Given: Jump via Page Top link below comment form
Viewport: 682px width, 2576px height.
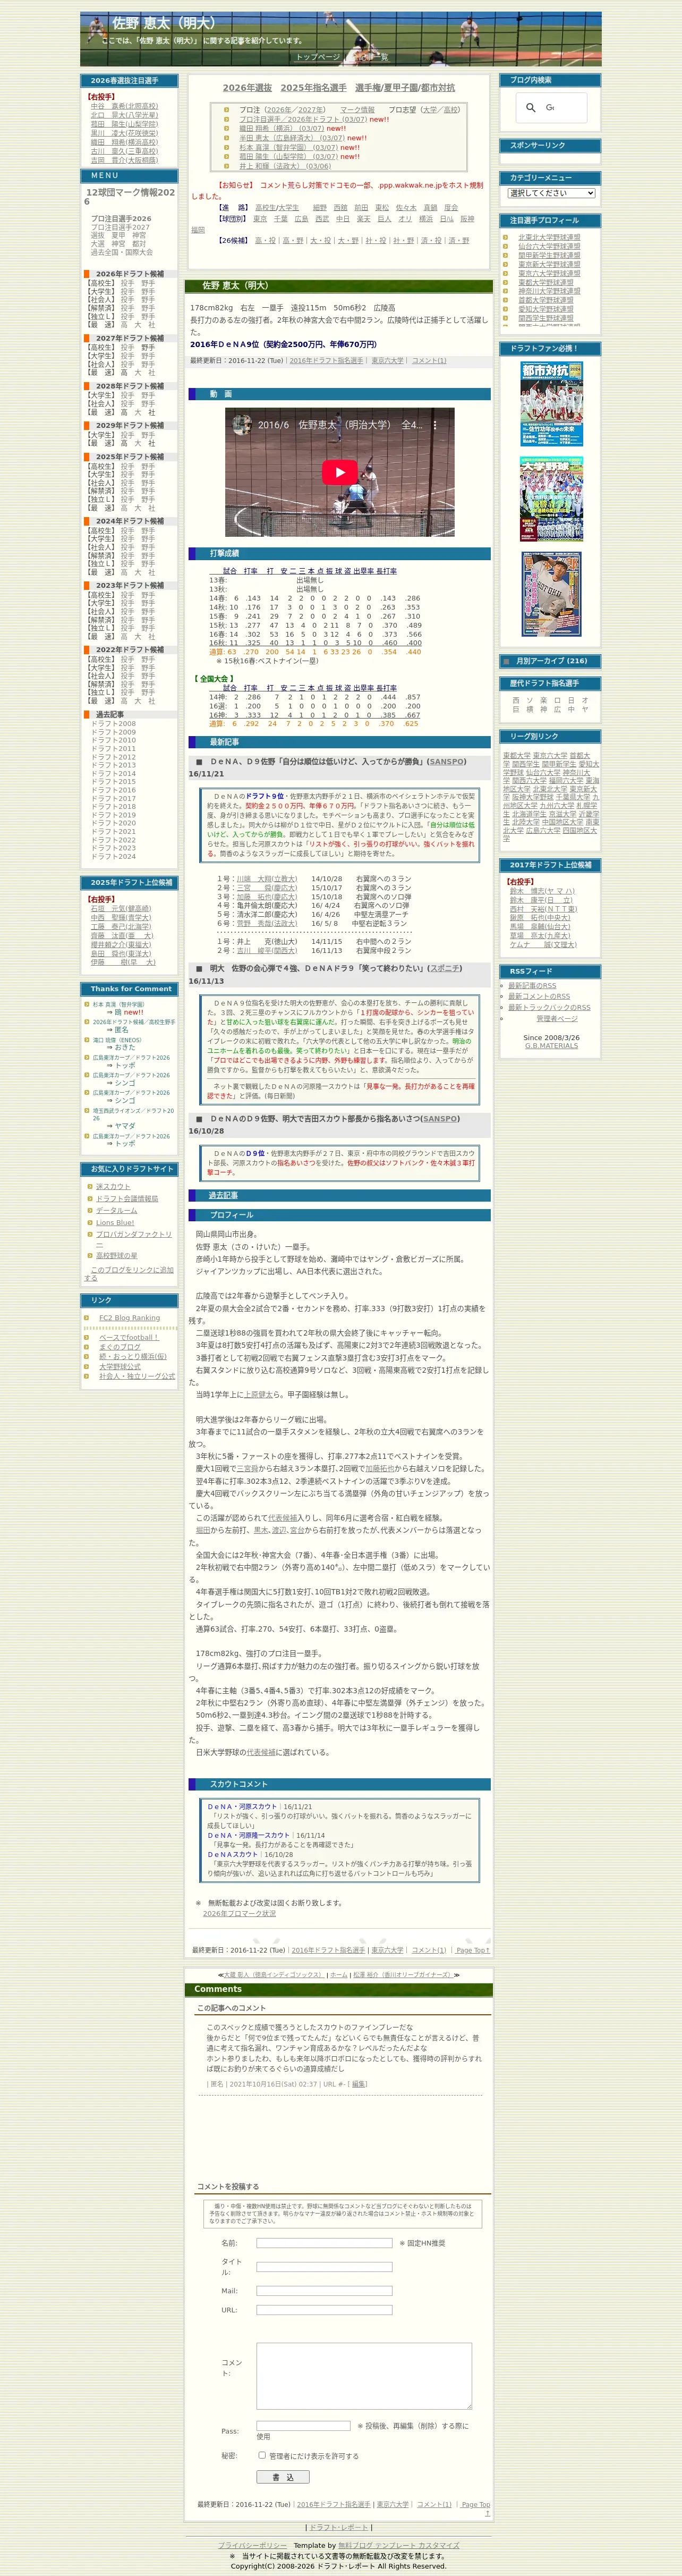Looking at the screenshot, I should coord(476,2504).
